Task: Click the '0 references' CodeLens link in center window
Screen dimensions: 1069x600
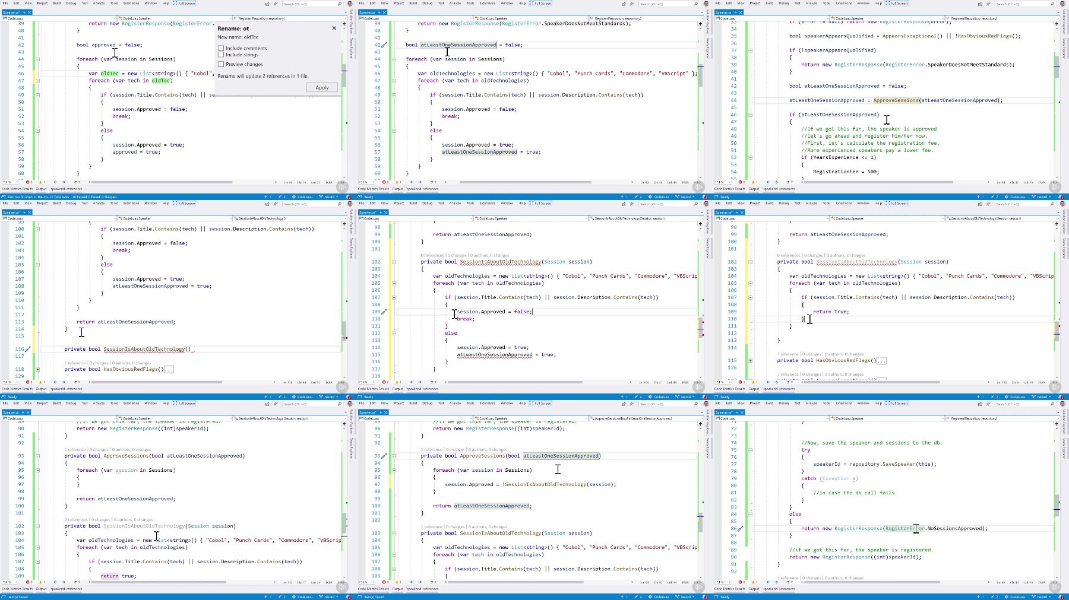Action: 432,255
